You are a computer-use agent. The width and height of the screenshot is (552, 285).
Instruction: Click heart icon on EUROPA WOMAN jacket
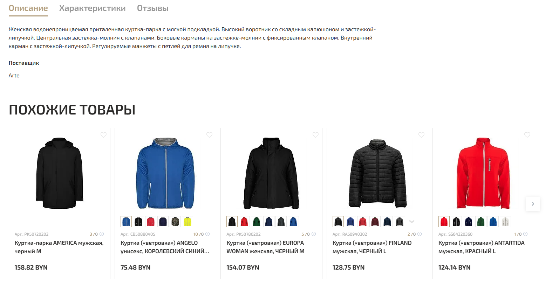coord(315,135)
